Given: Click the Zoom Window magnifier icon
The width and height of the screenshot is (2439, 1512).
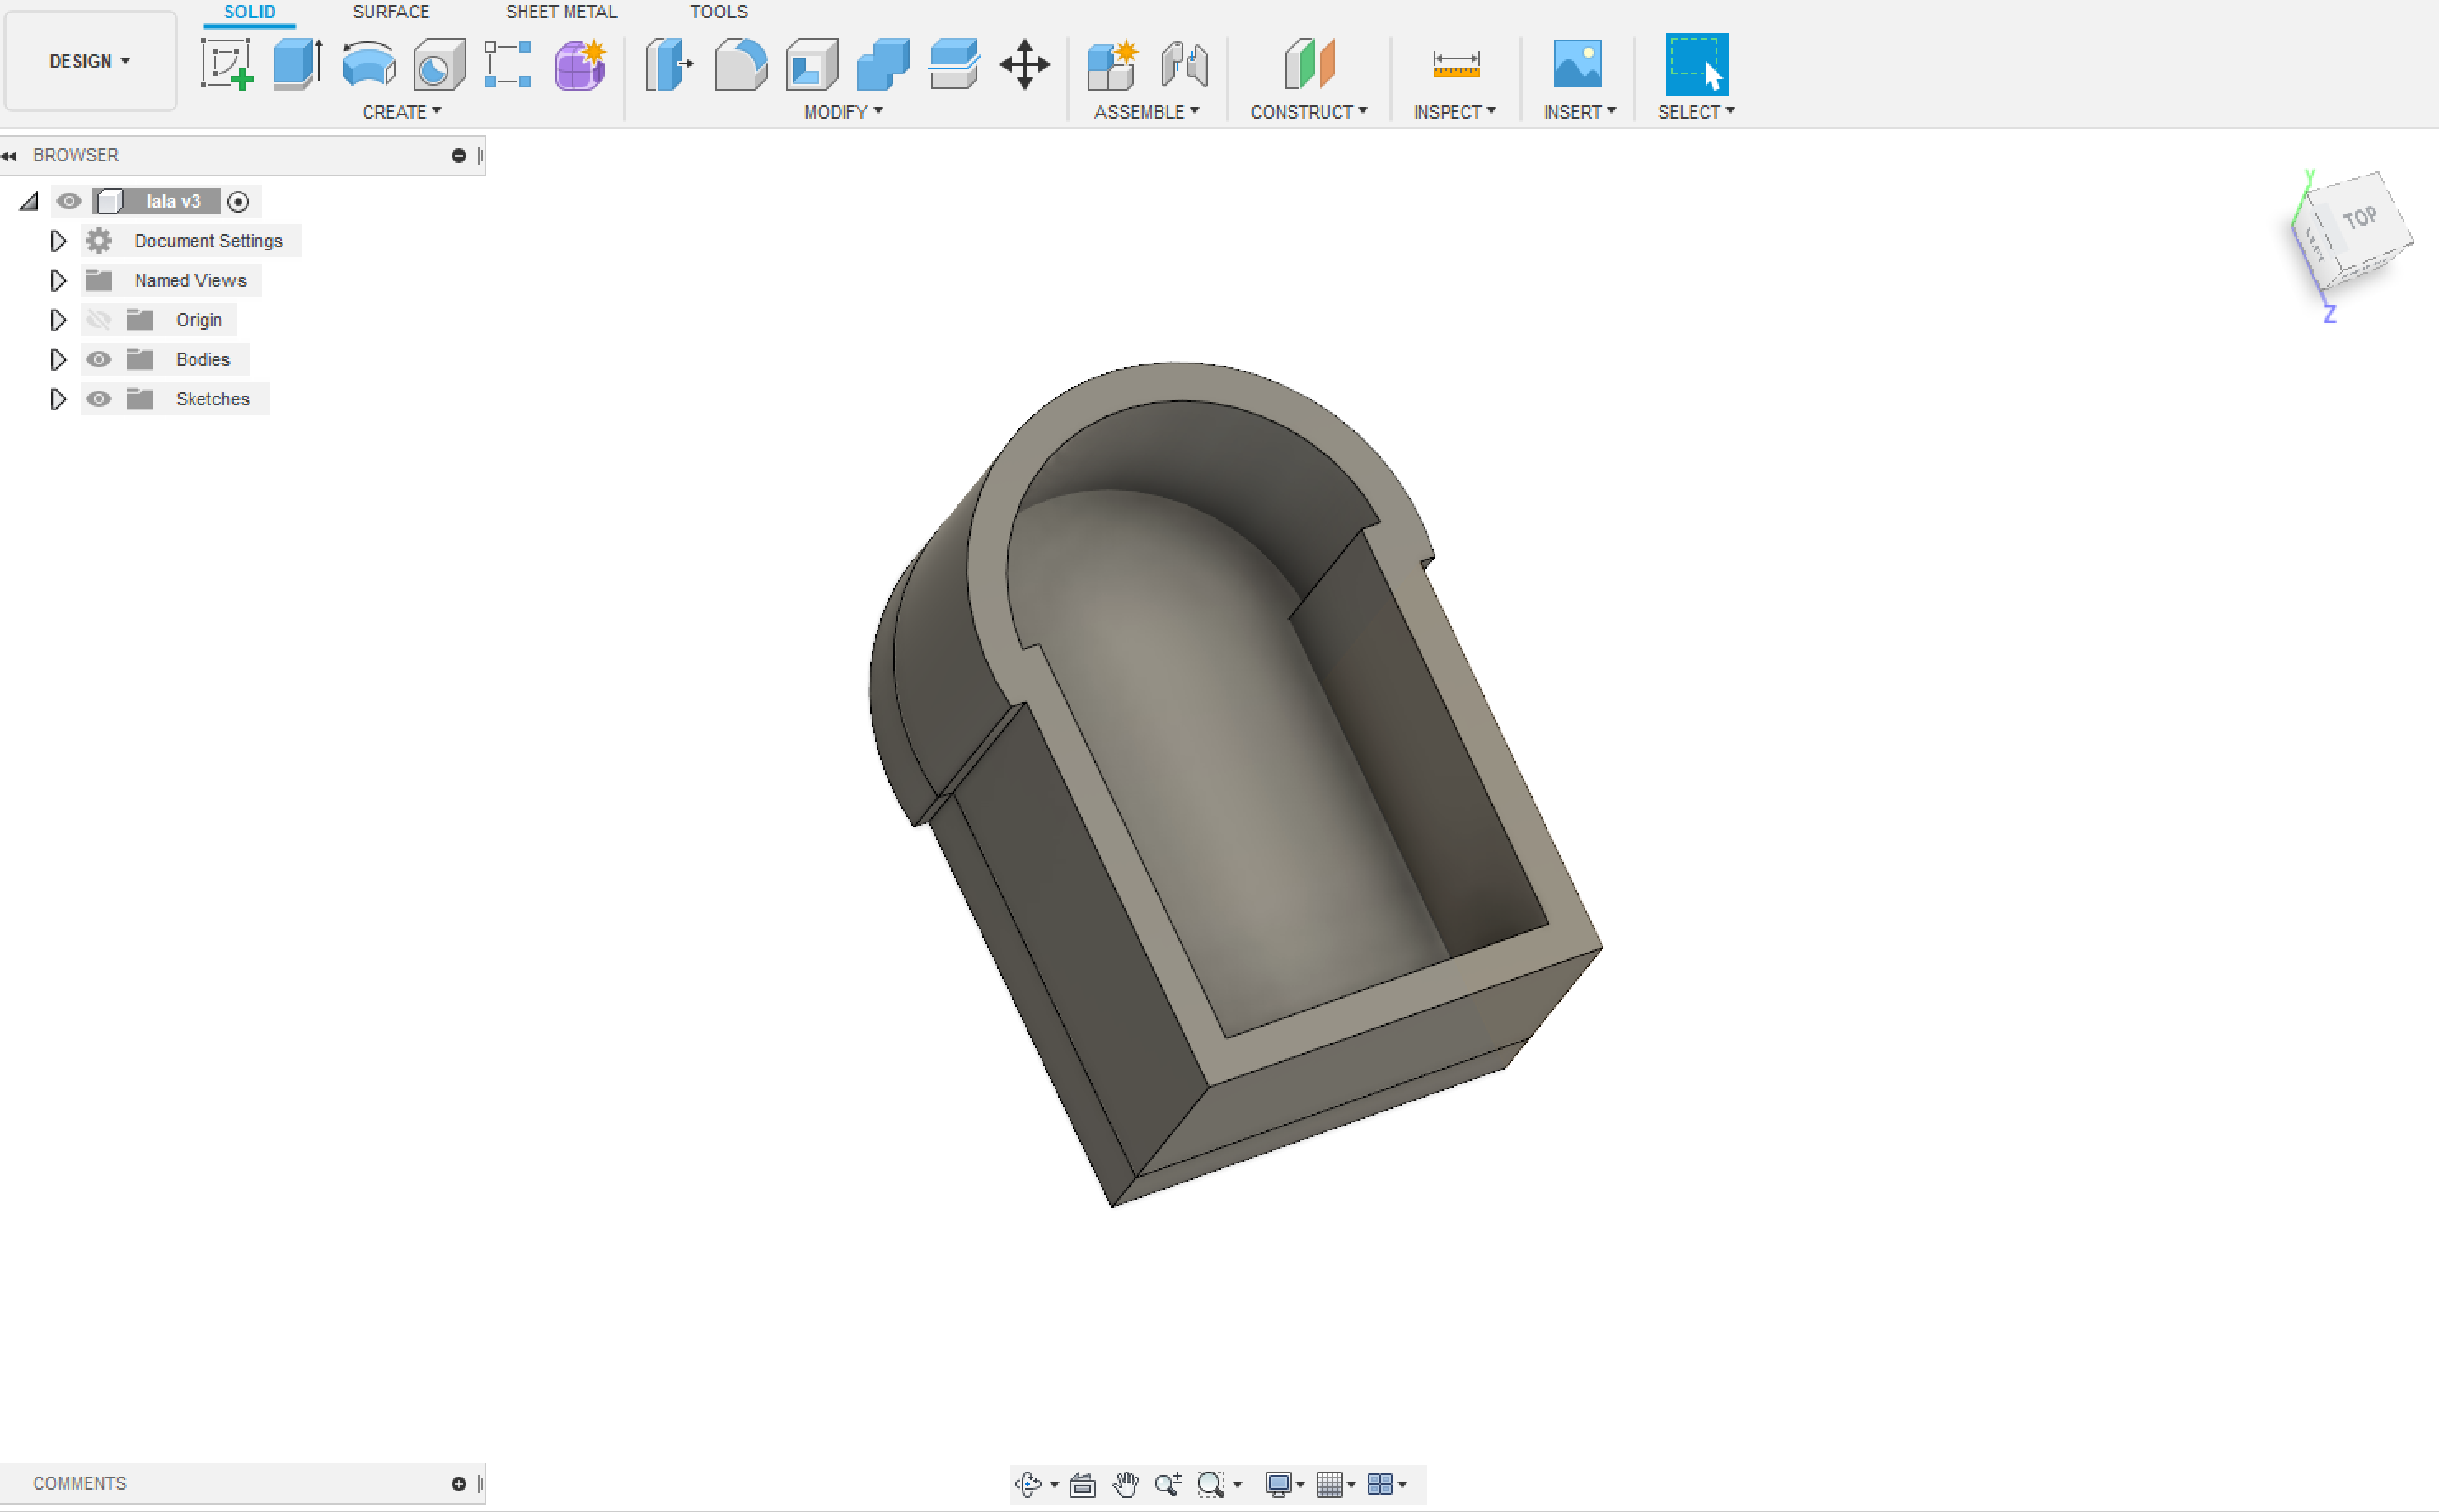Looking at the screenshot, I should [x=1211, y=1484].
